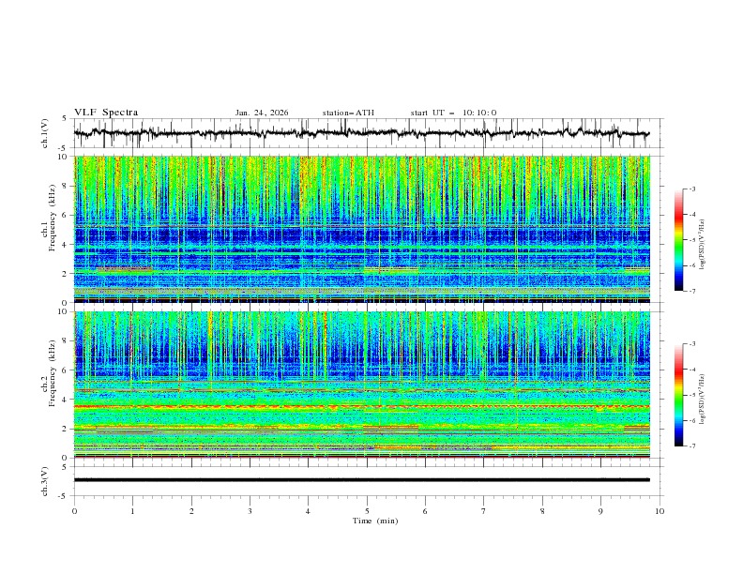Image resolution: width=743 pixels, height=574 pixels.
Task: Click the "-3" tick on ch.2 colorbar
Action: pyautogui.click(x=691, y=344)
